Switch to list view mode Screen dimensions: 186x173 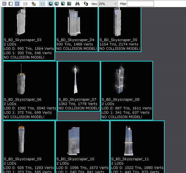[x=4, y=4]
